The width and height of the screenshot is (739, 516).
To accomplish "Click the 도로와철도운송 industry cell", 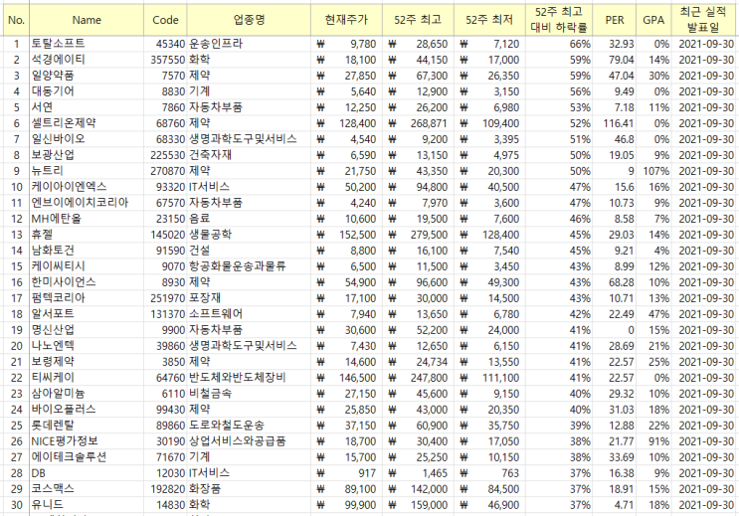I will [x=249, y=426].
